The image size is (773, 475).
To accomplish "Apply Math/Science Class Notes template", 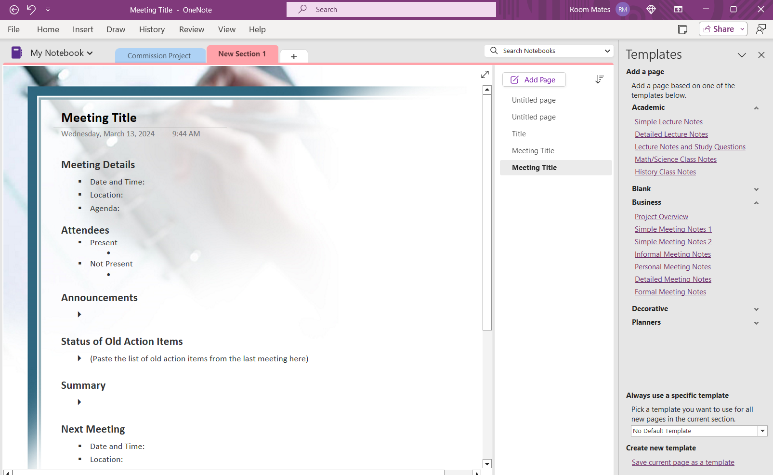I will 676,159.
